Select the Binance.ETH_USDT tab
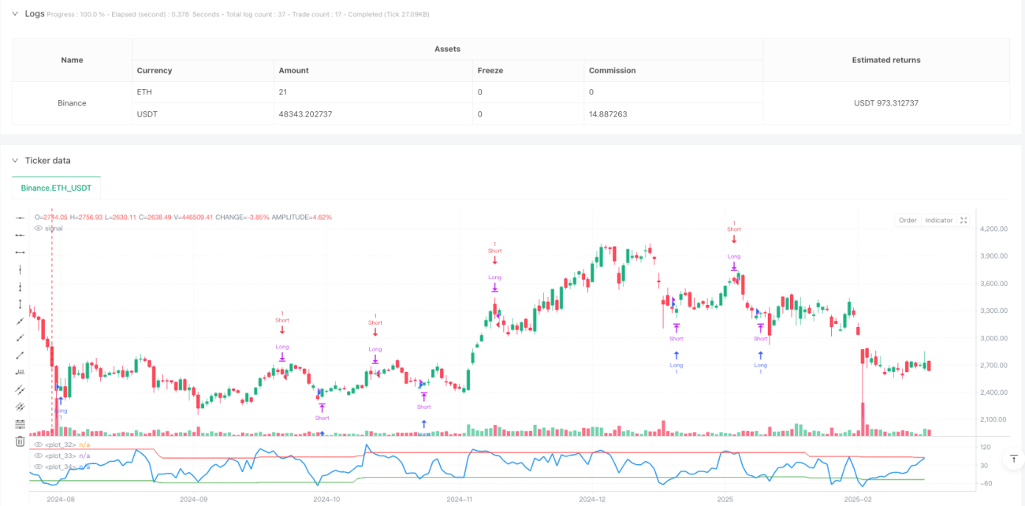The height and width of the screenshot is (506, 1025). 56,188
